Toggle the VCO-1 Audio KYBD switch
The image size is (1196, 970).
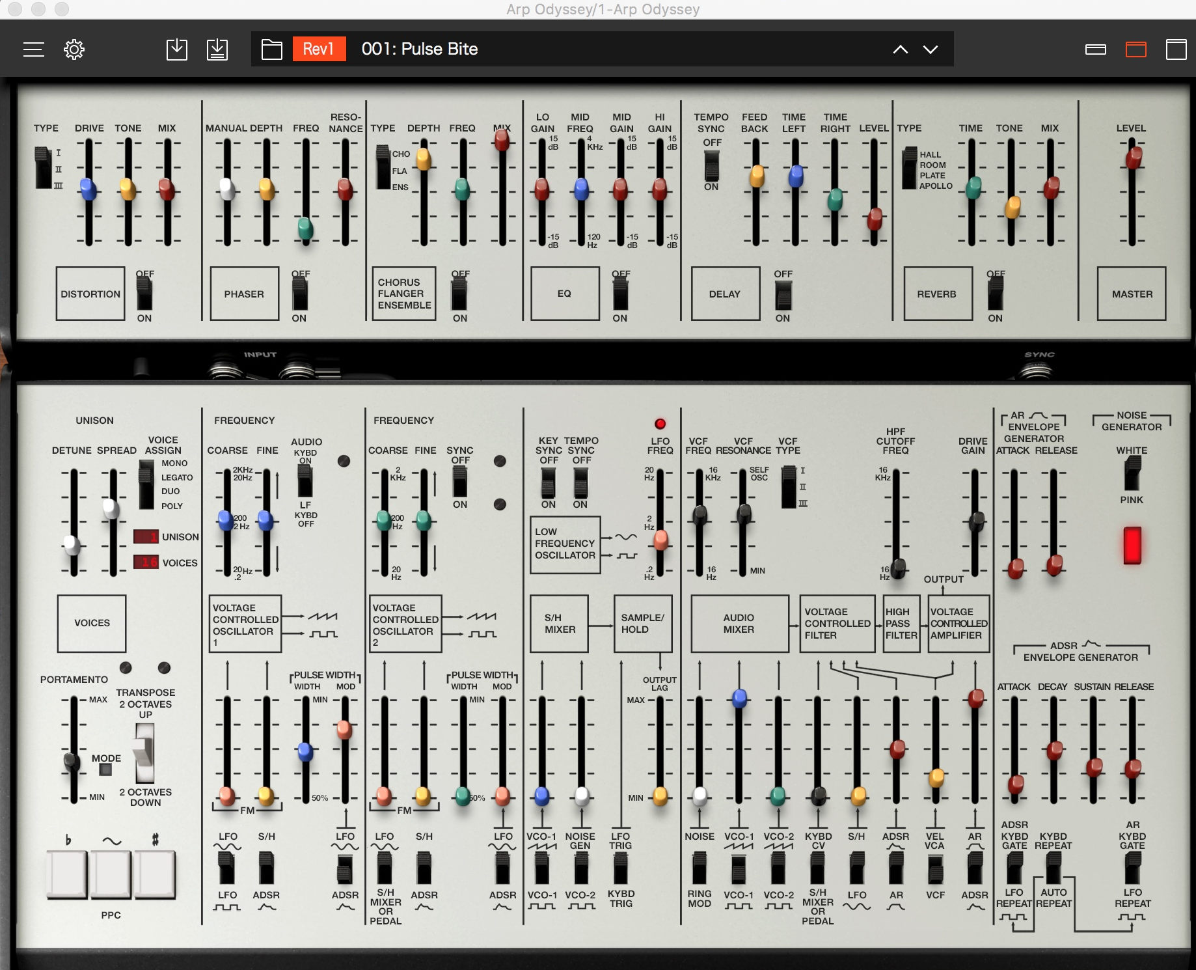305,480
